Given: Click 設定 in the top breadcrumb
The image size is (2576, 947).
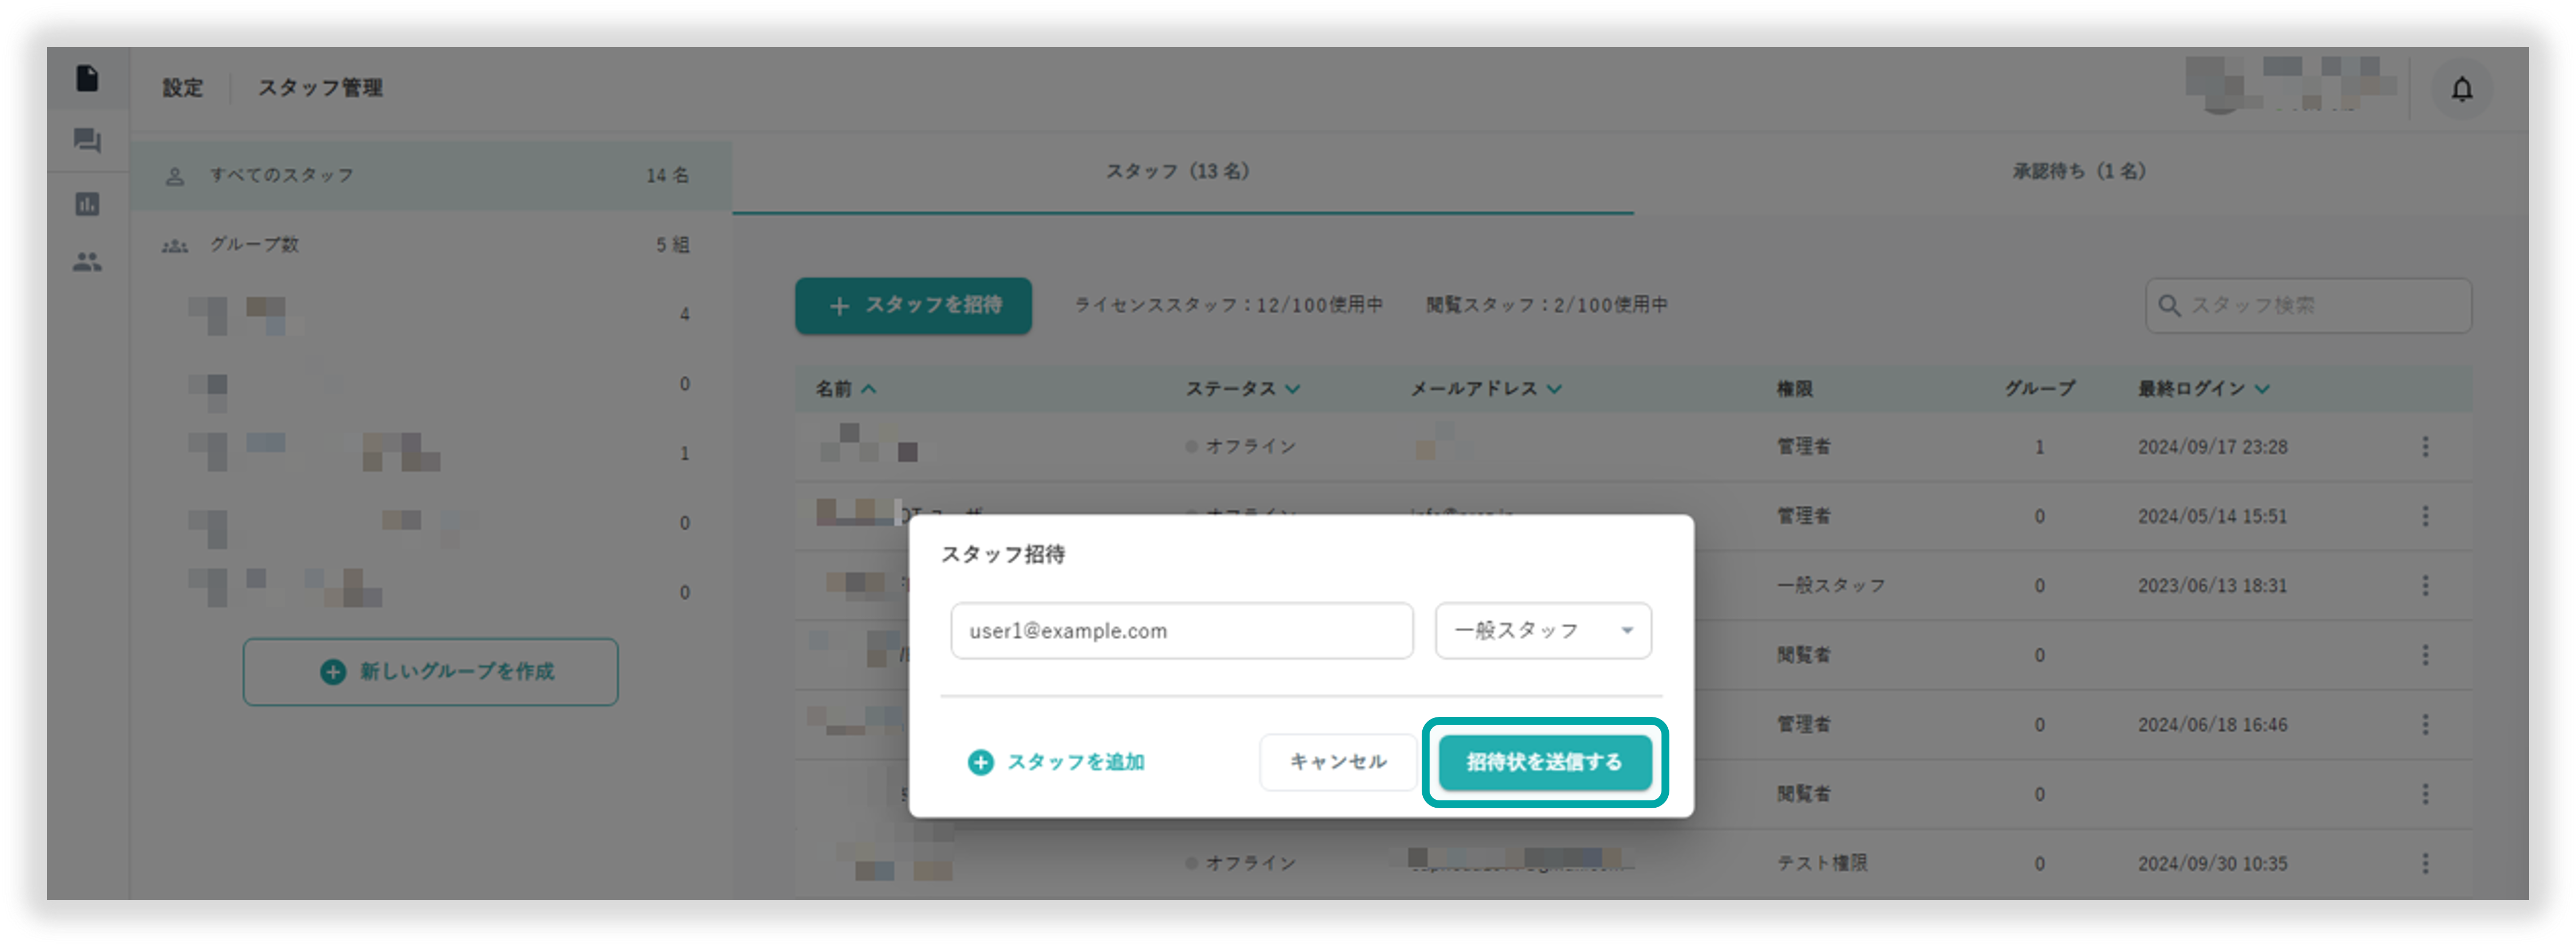Looking at the screenshot, I should pyautogui.click(x=182, y=88).
